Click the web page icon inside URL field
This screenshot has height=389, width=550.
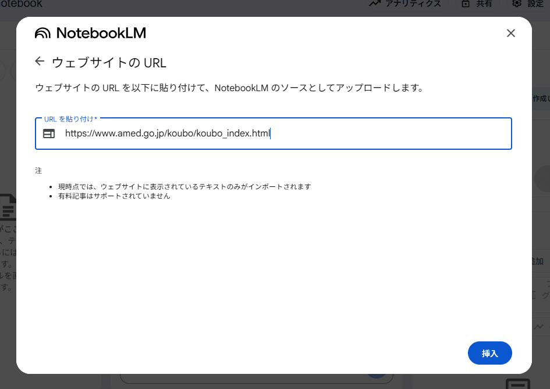coord(49,134)
